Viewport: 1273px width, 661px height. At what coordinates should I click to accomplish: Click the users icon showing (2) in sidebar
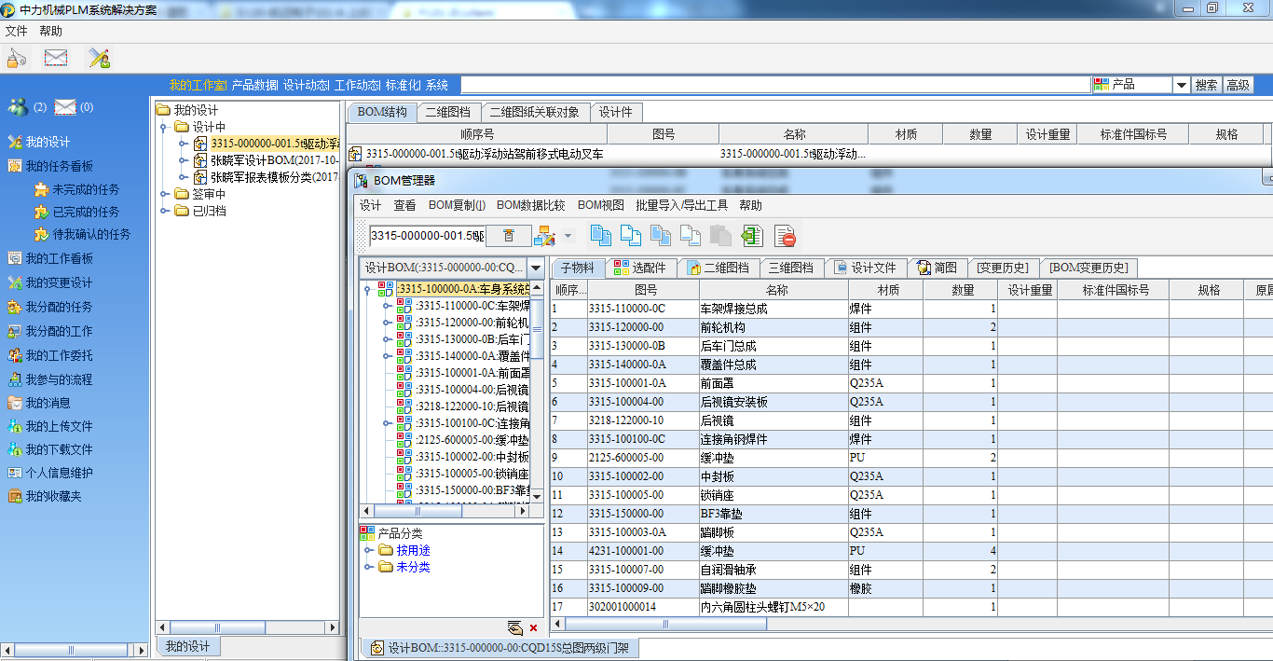[18, 107]
